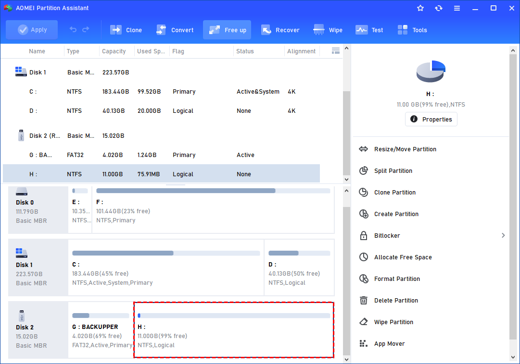The image size is (520, 364).
Task: Click Delete Partition trash icon
Action: pyautogui.click(x=364, y=301)
